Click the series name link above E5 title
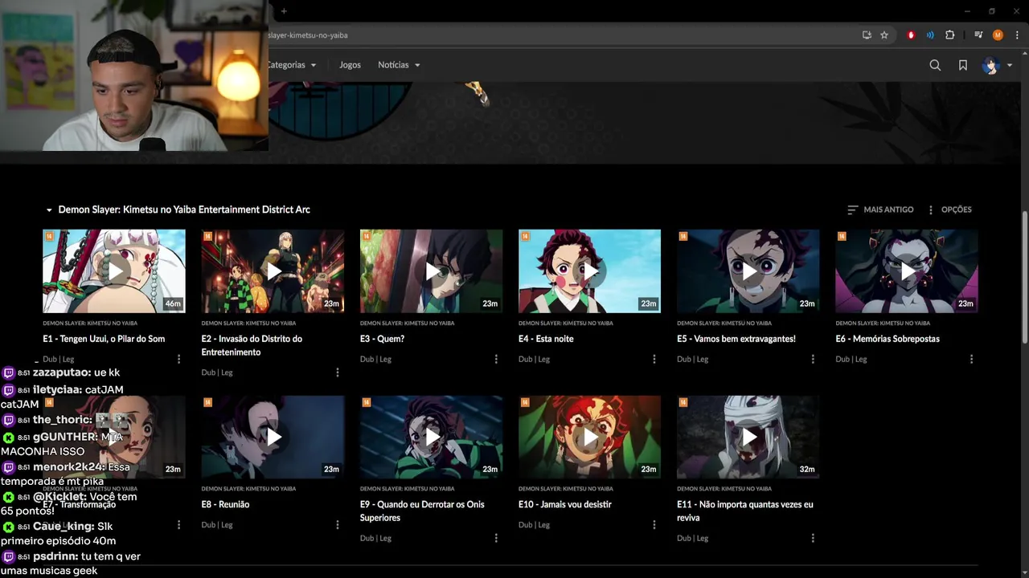The image size is (1029, 578). (724, 323)
